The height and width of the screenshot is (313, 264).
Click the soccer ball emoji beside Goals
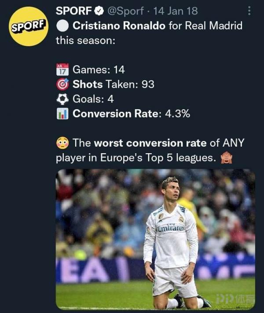(62, 99)
